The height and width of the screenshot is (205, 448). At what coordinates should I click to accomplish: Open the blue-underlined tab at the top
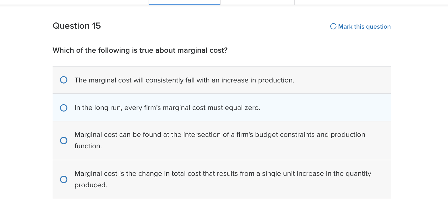coord(185,2)
